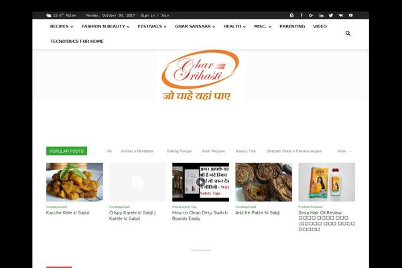Screen dimensions: 402x268
Task: Click the Kacche Kele dish thumbnail
Action: (x=74, y=182)
